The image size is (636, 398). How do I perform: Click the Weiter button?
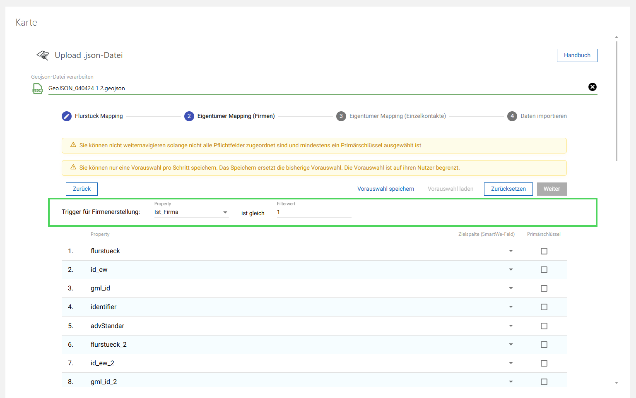(x=552, y=189)
